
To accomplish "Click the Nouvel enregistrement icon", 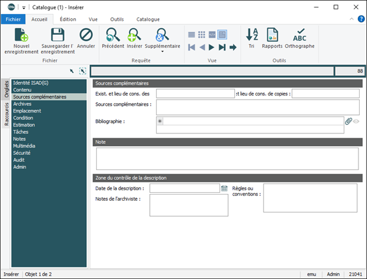I will point(21,35).
